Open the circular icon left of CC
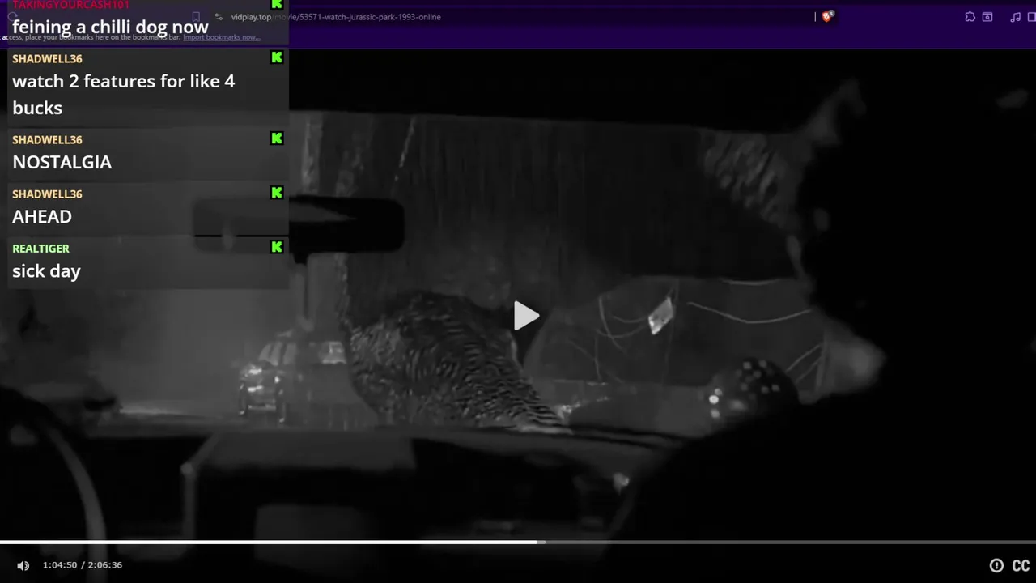This screenshot has width=1036, height=583. click(996, 566)
